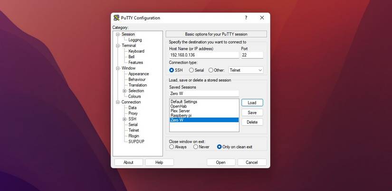
Task: Click the Host Name input field
Action: pyautogui.click(x=204, y=55)
